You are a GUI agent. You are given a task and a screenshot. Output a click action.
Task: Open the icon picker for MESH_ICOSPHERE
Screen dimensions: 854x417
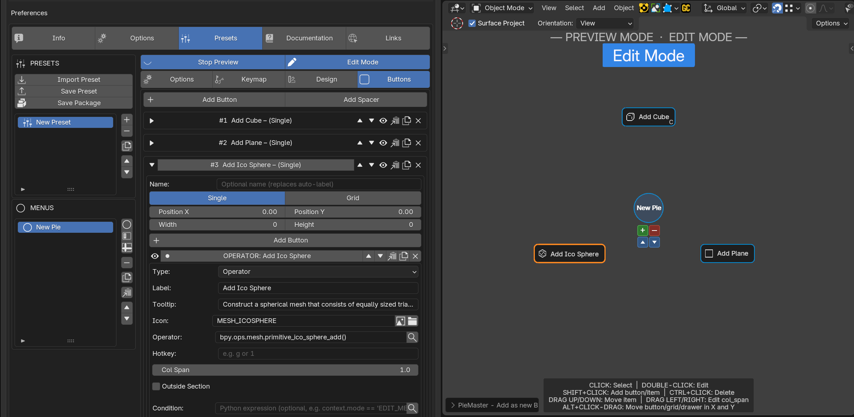point(401,321)
